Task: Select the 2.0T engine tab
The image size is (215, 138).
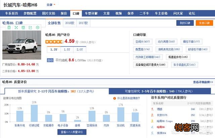Action: [x=80, y=49]
